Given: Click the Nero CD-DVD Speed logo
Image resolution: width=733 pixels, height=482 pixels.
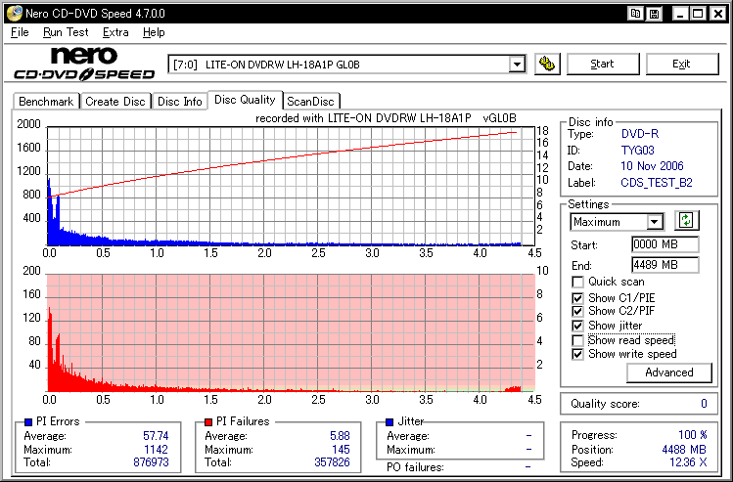Looking at the screenshot, I should pyautogui.click(x=84, y=65).
